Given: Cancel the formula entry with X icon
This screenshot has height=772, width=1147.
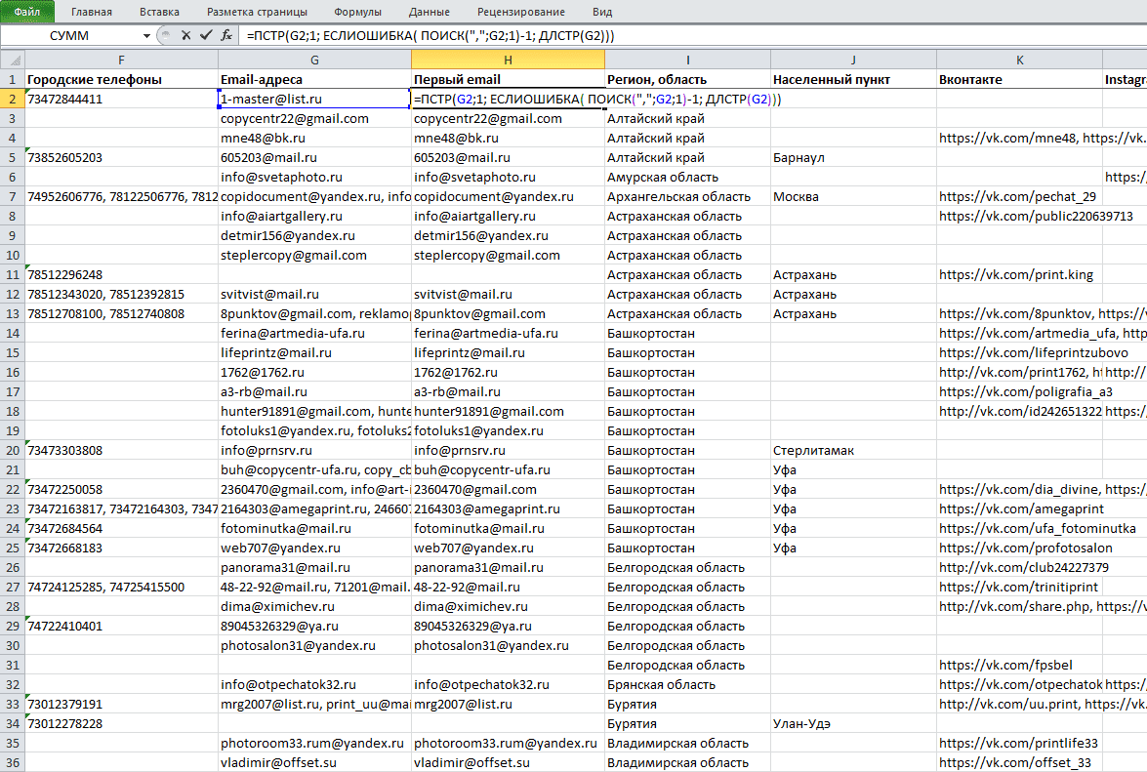Looking at the screenshot, I should coord(185,35).
